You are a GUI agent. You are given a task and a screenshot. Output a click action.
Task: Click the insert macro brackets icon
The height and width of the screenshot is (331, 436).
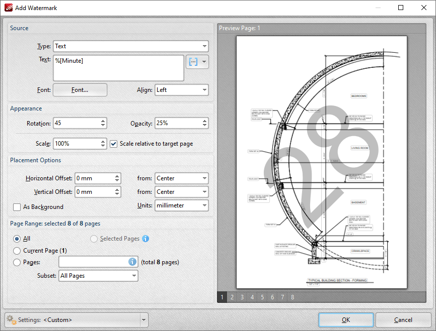(193, 62)
